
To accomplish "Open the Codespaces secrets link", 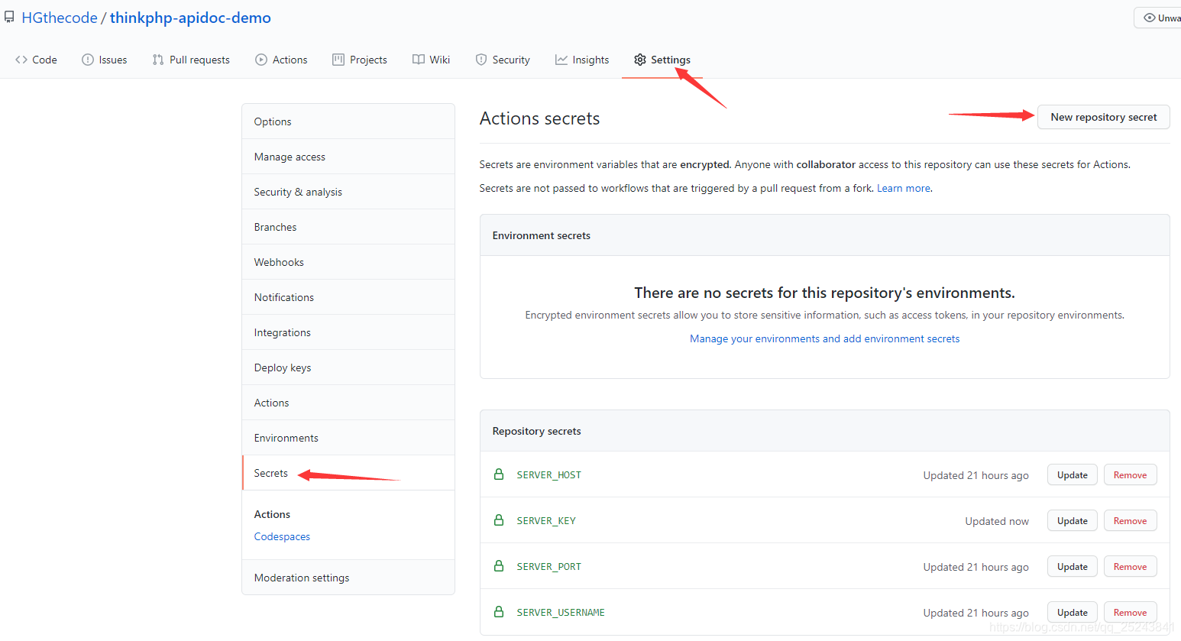I will pos(282,536).
